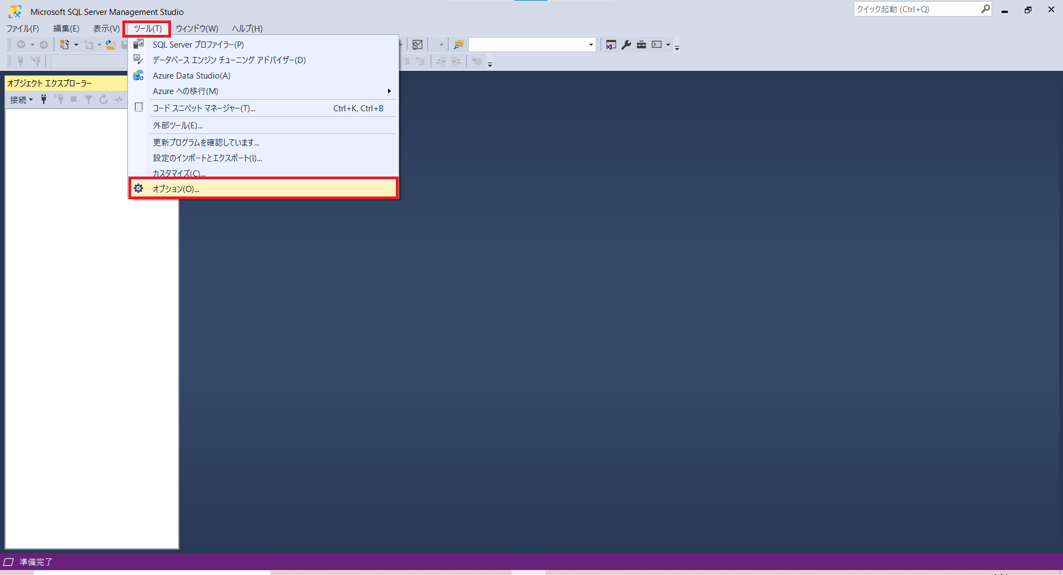The height and width of the screenshot is (575, 1063).
Task: Click the Open File folder icon
Action: tap(111, 45)
